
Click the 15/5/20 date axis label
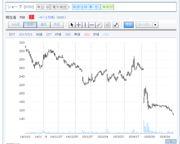[x=149, y=137]
